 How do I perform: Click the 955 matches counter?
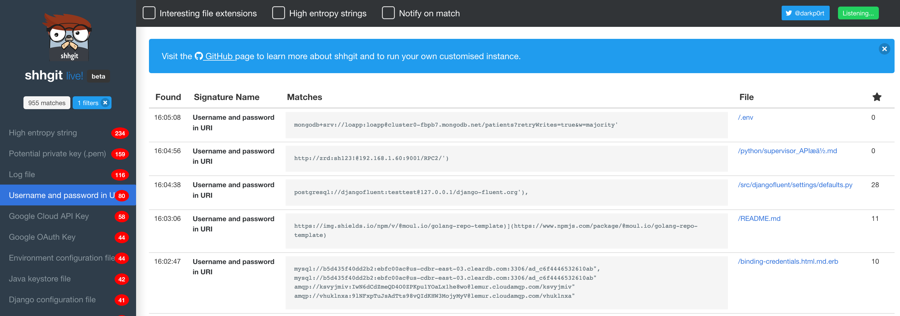coord(47,103)
